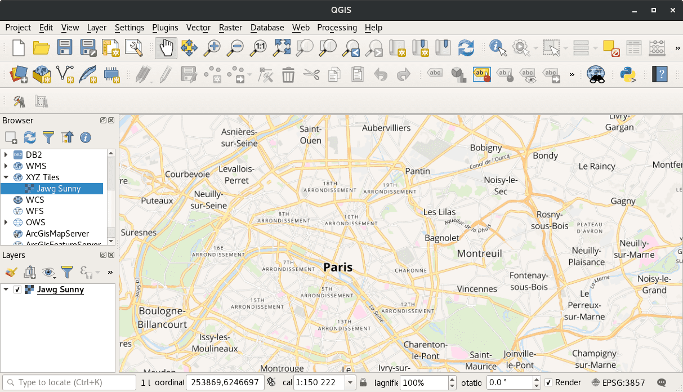Refresh the map canvas
This screenshot has width=683, height=392.
pos(466,47)
